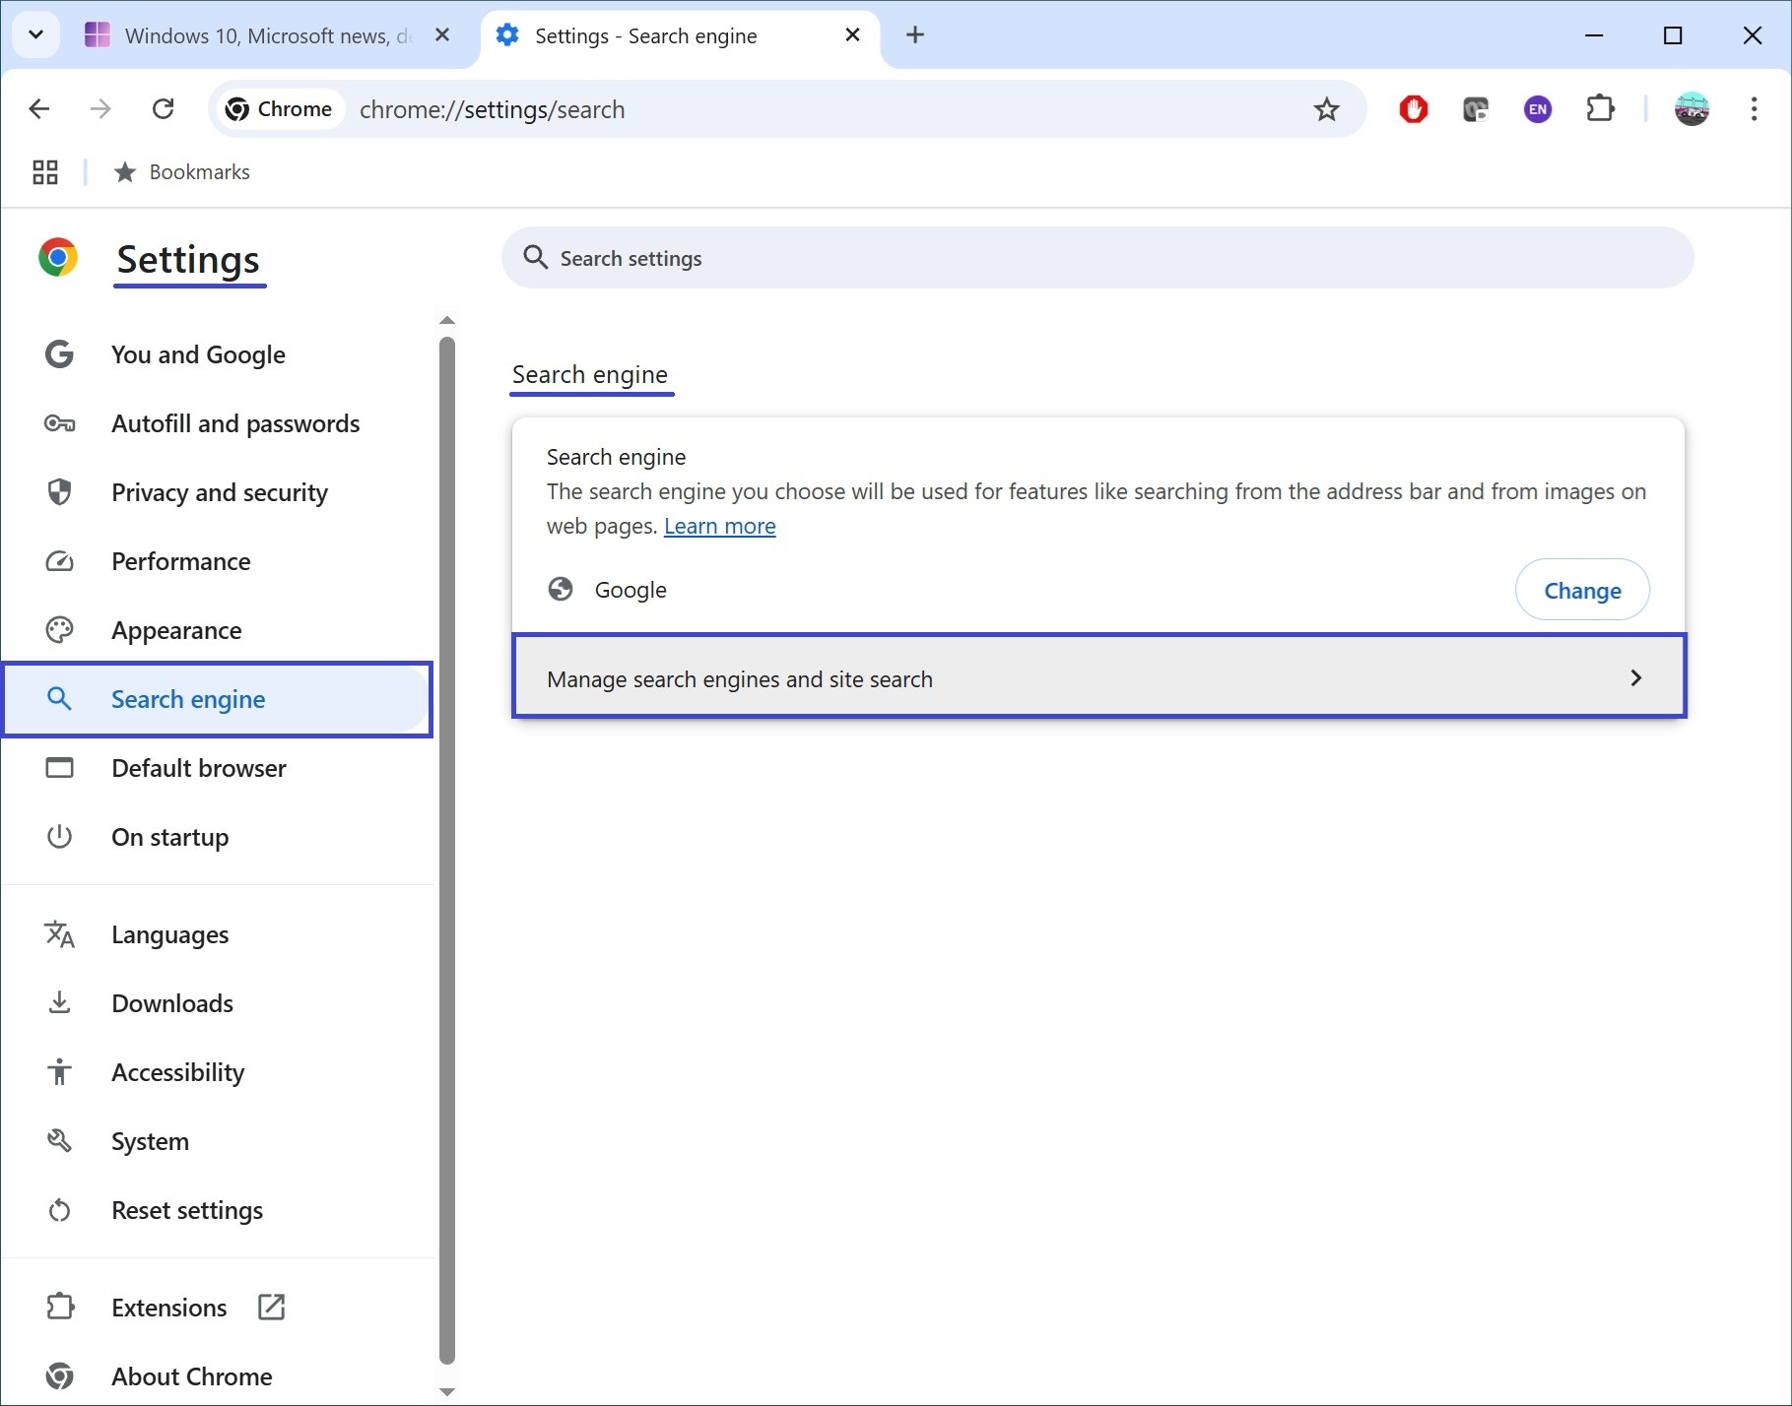Open the tab search dropdown arrow

pyautogui.click(x=36, y=35)
